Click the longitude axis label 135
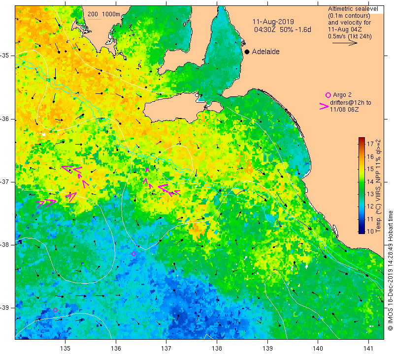Image resolution: width=394 pixels, height=354 pixels. click(x=66, y=348)
